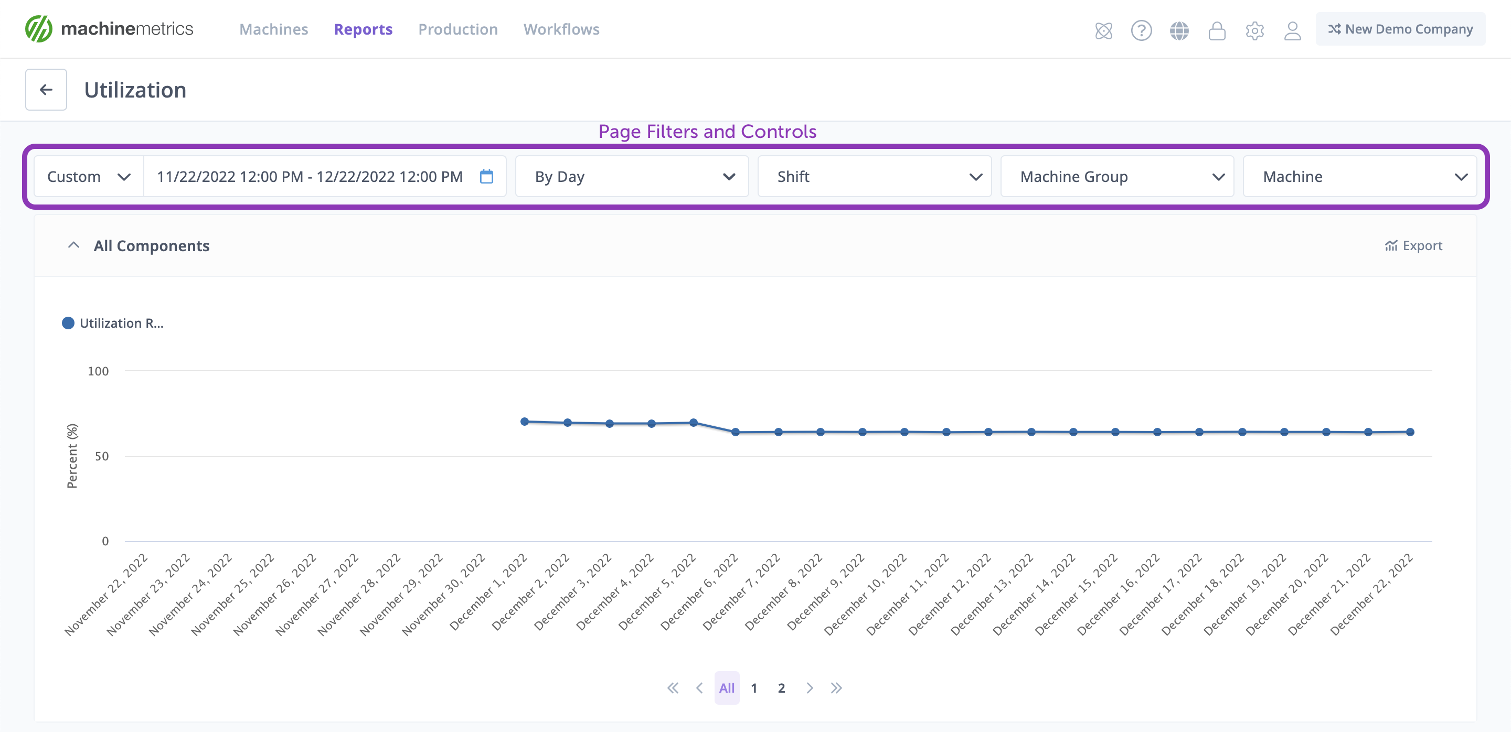Image resolution: width=1511 pixels, height=732 pixels.
Task: Expand the By Day grouping dropdown
Action: [632, 176]
